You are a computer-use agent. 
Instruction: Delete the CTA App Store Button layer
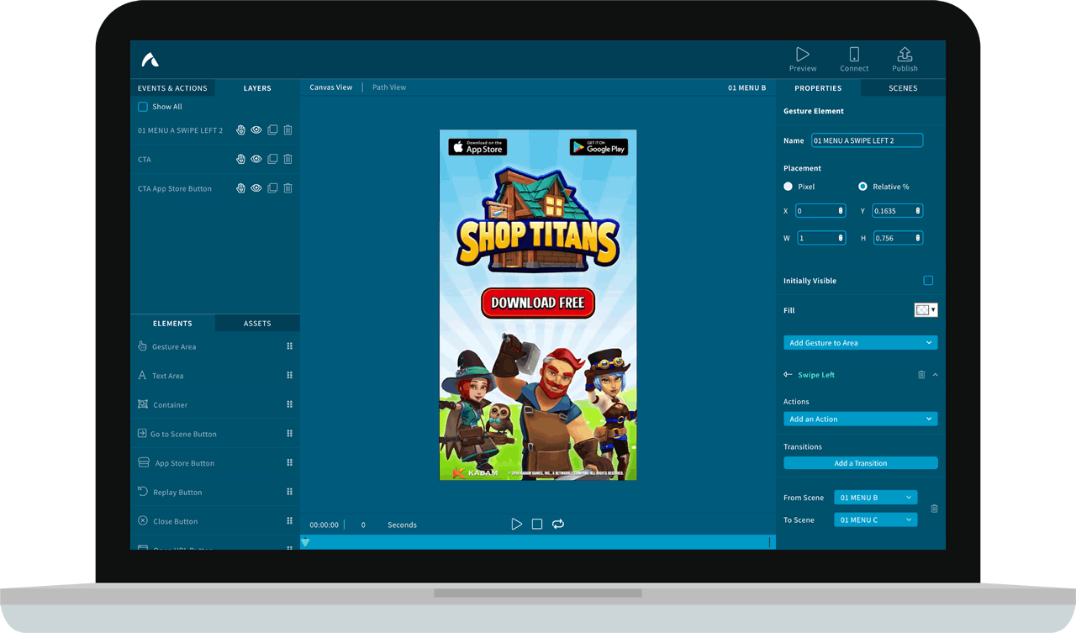click(287, 188)
